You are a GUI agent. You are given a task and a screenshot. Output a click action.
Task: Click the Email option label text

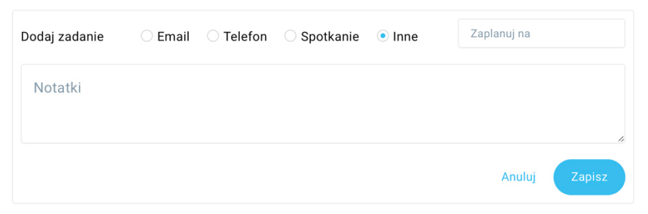173,37
